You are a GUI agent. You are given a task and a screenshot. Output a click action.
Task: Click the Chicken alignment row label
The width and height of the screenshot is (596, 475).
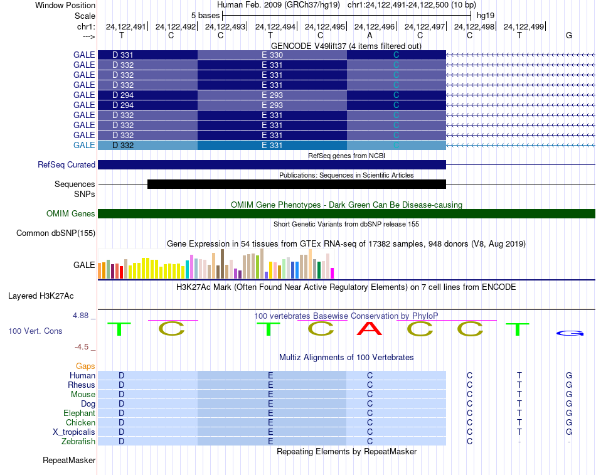tap(80, 422)
